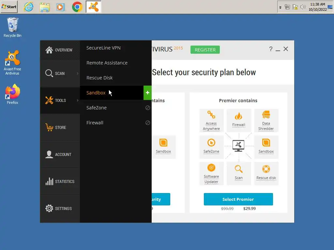Click the Avast taskbar button
The width and height of the screenshot is (334, 250).
94,7
